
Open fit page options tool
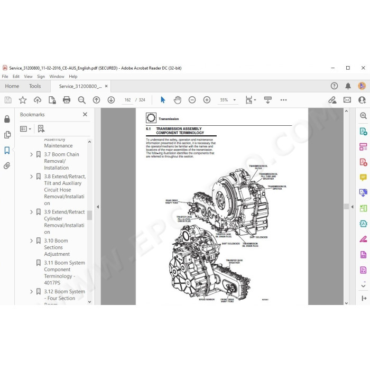pos(251,100)
